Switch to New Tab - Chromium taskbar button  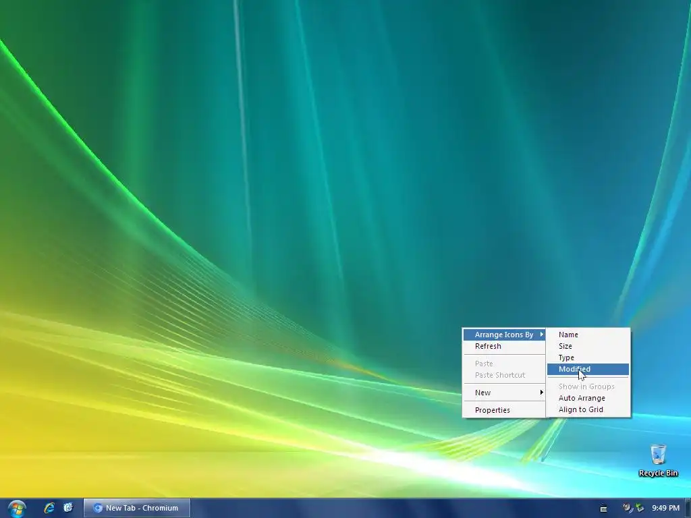137,508
